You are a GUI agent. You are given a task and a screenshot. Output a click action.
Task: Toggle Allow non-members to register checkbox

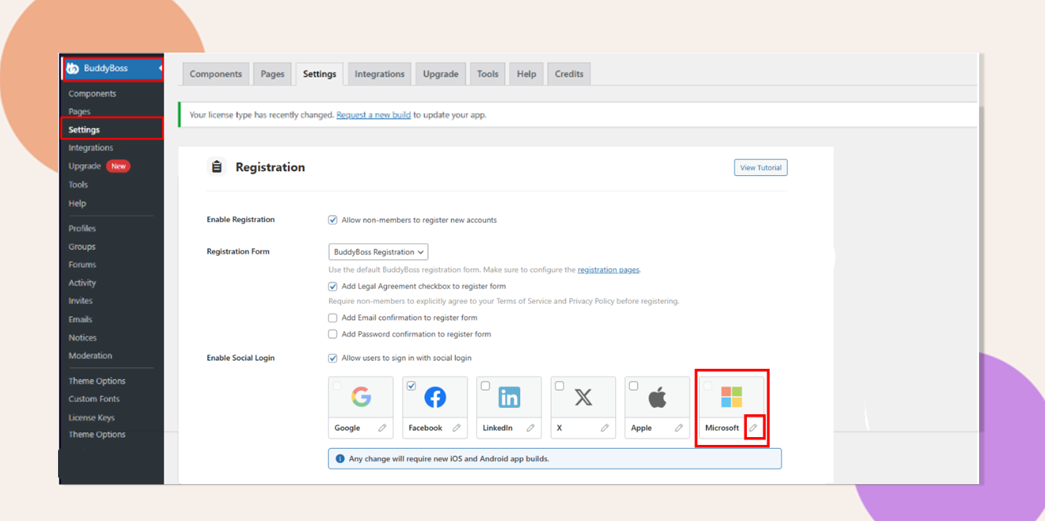tap(333, 220)
